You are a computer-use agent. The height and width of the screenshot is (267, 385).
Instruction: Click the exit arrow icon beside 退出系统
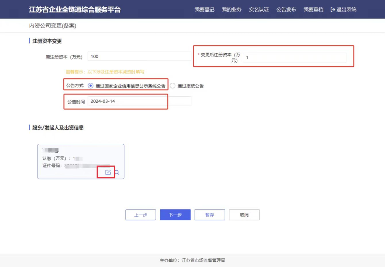[x=332, y=10]
